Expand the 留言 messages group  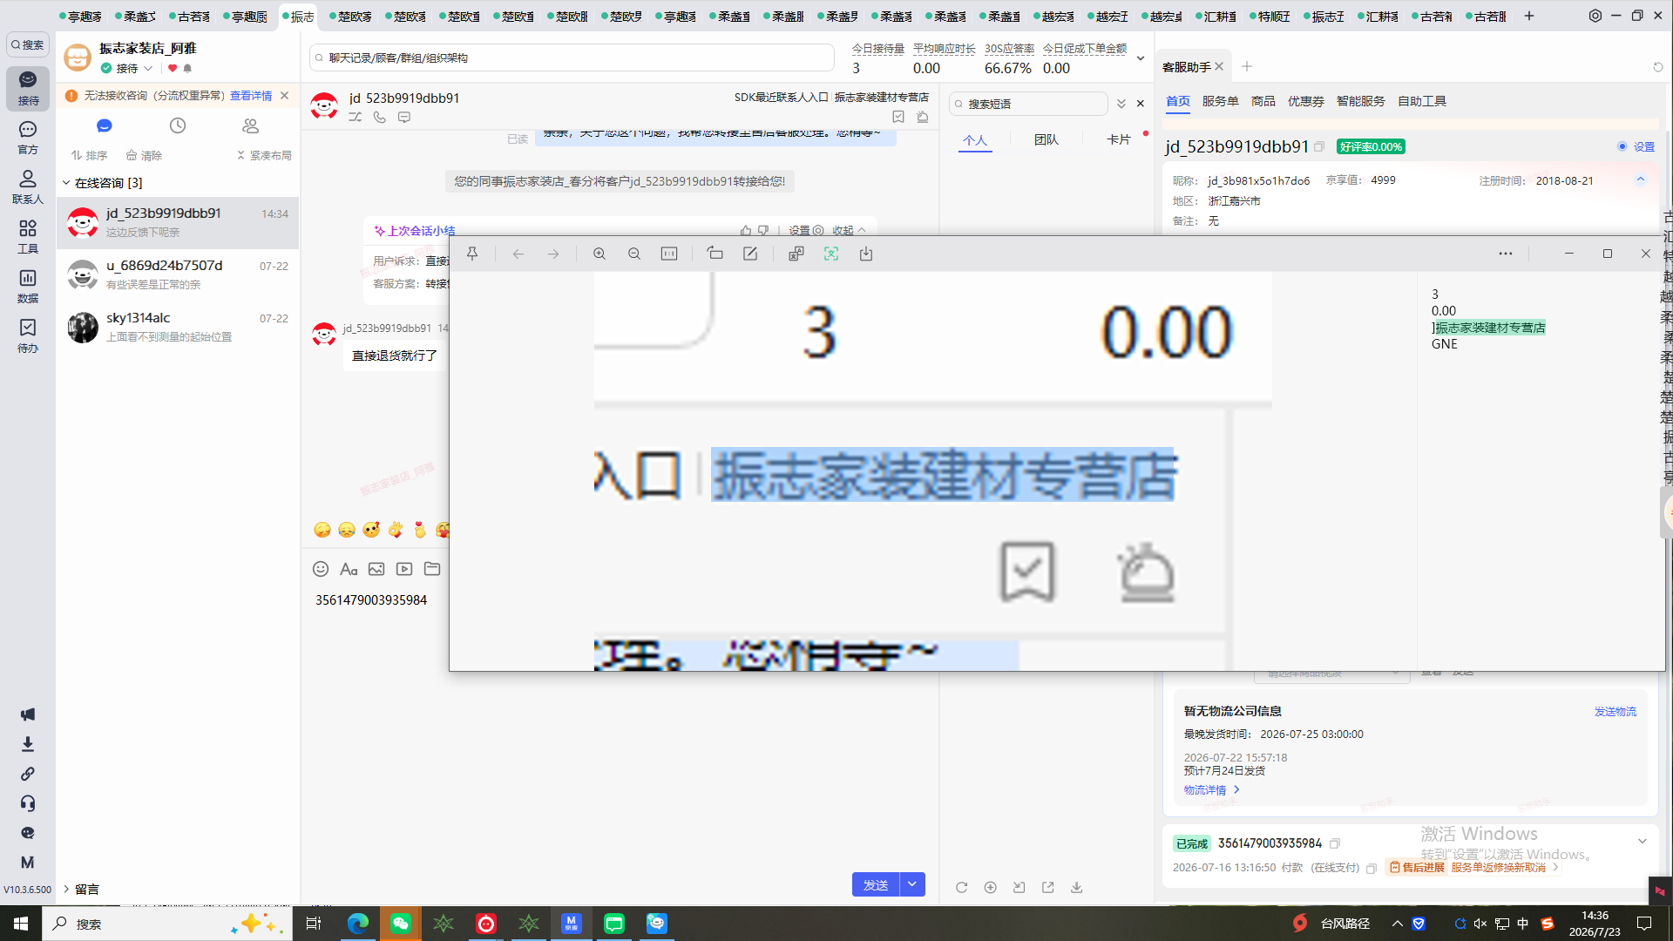[x=66, y=889]
